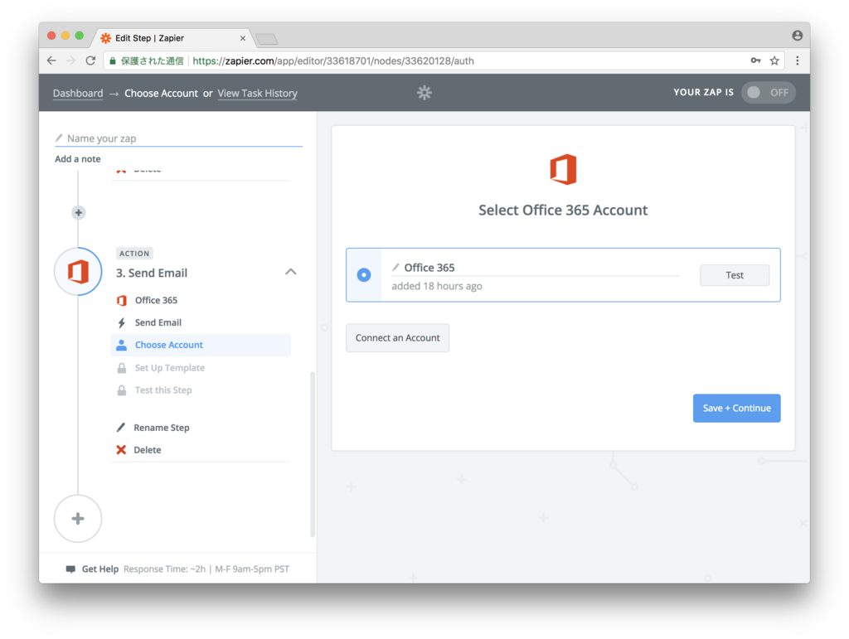Viewport: 849px width, 639px height.
Task: Open View Task History link
Action: 257,93
